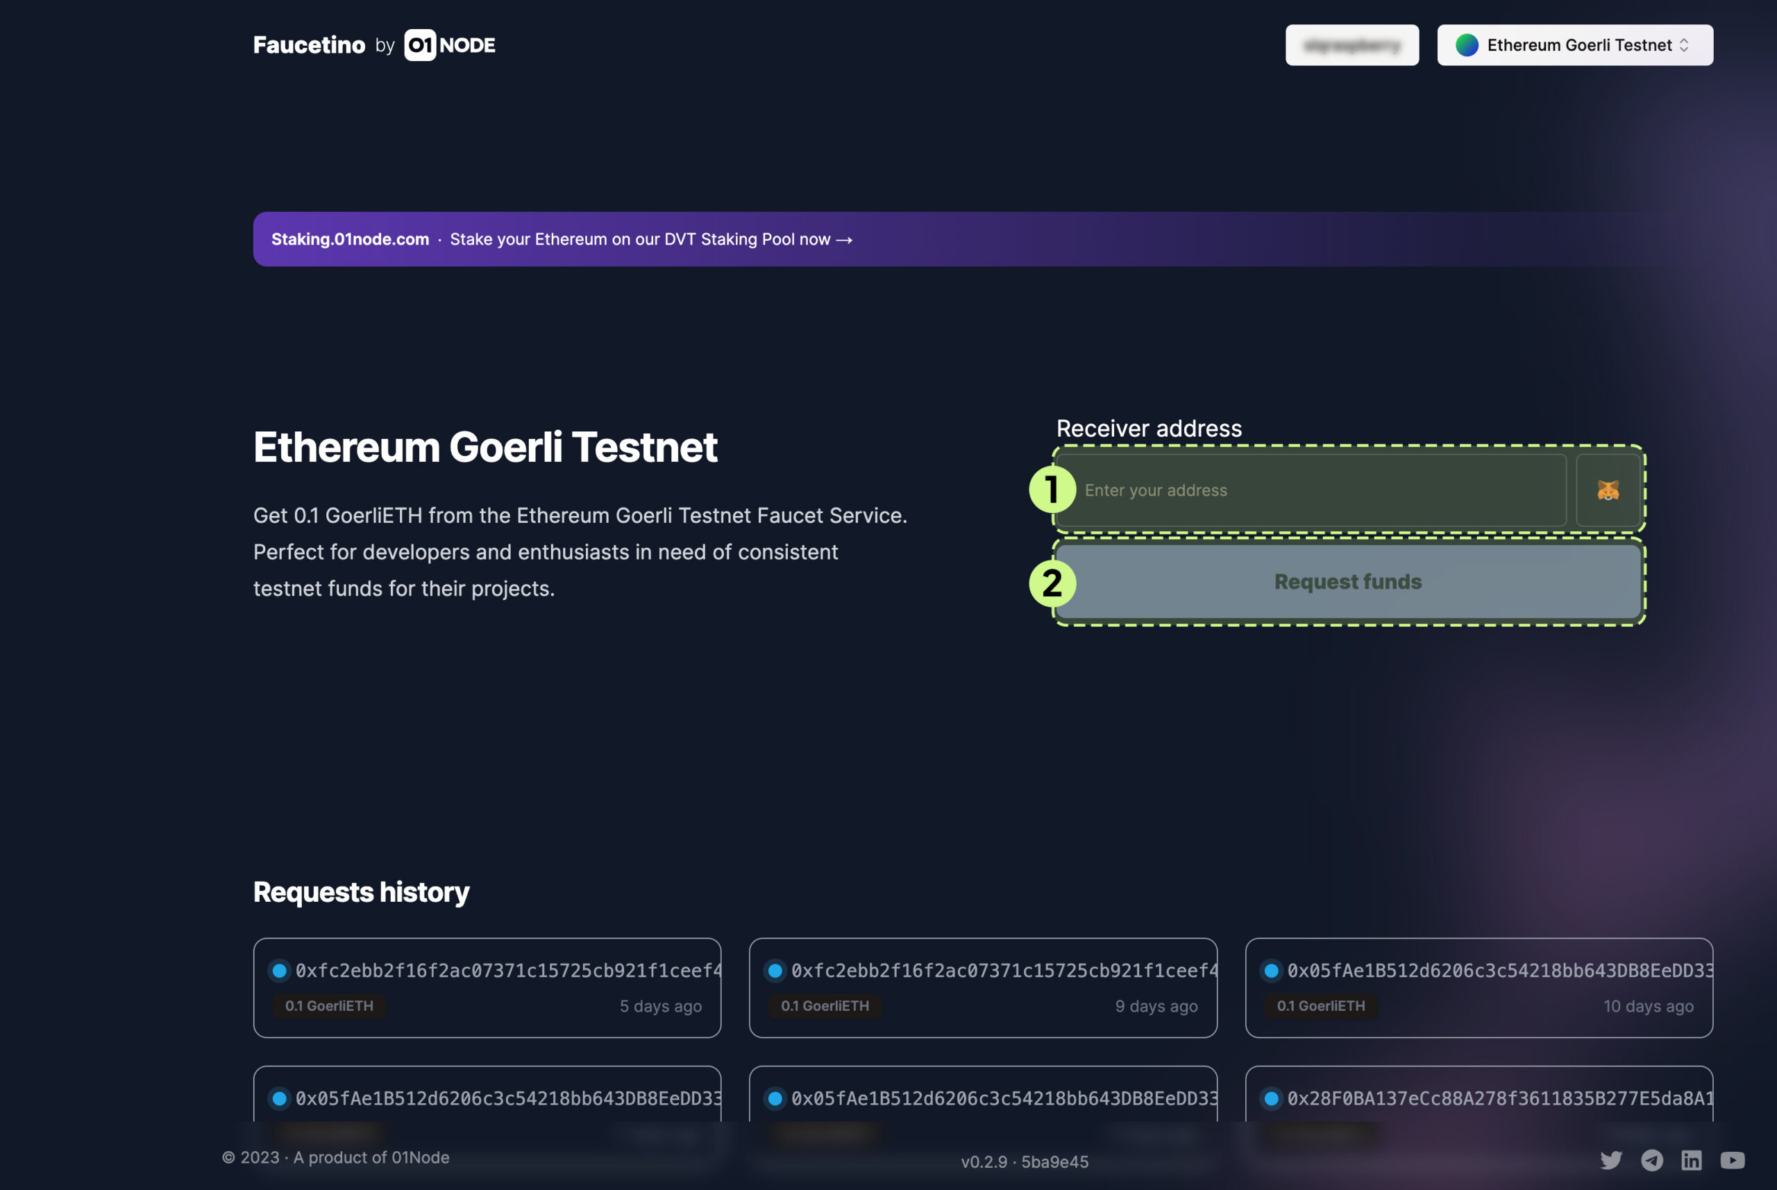Click © 2023 · A product of 01Node

pos(335,1157)
